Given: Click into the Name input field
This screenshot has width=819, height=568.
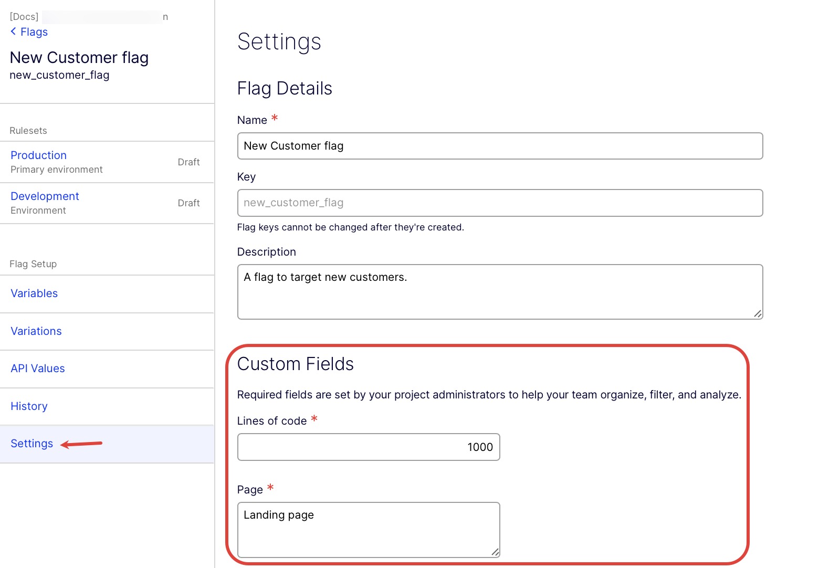Looking at the screenshot, I should coord(499,146).
